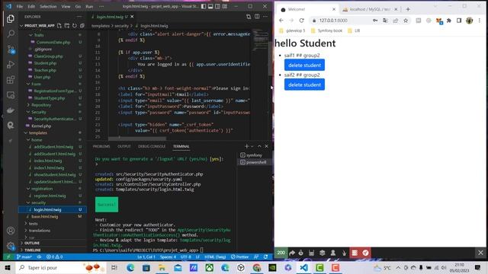
Task: Open Accounts menu in VS Code activity bar
Action: pyautogui.click(x=11, y=231)
